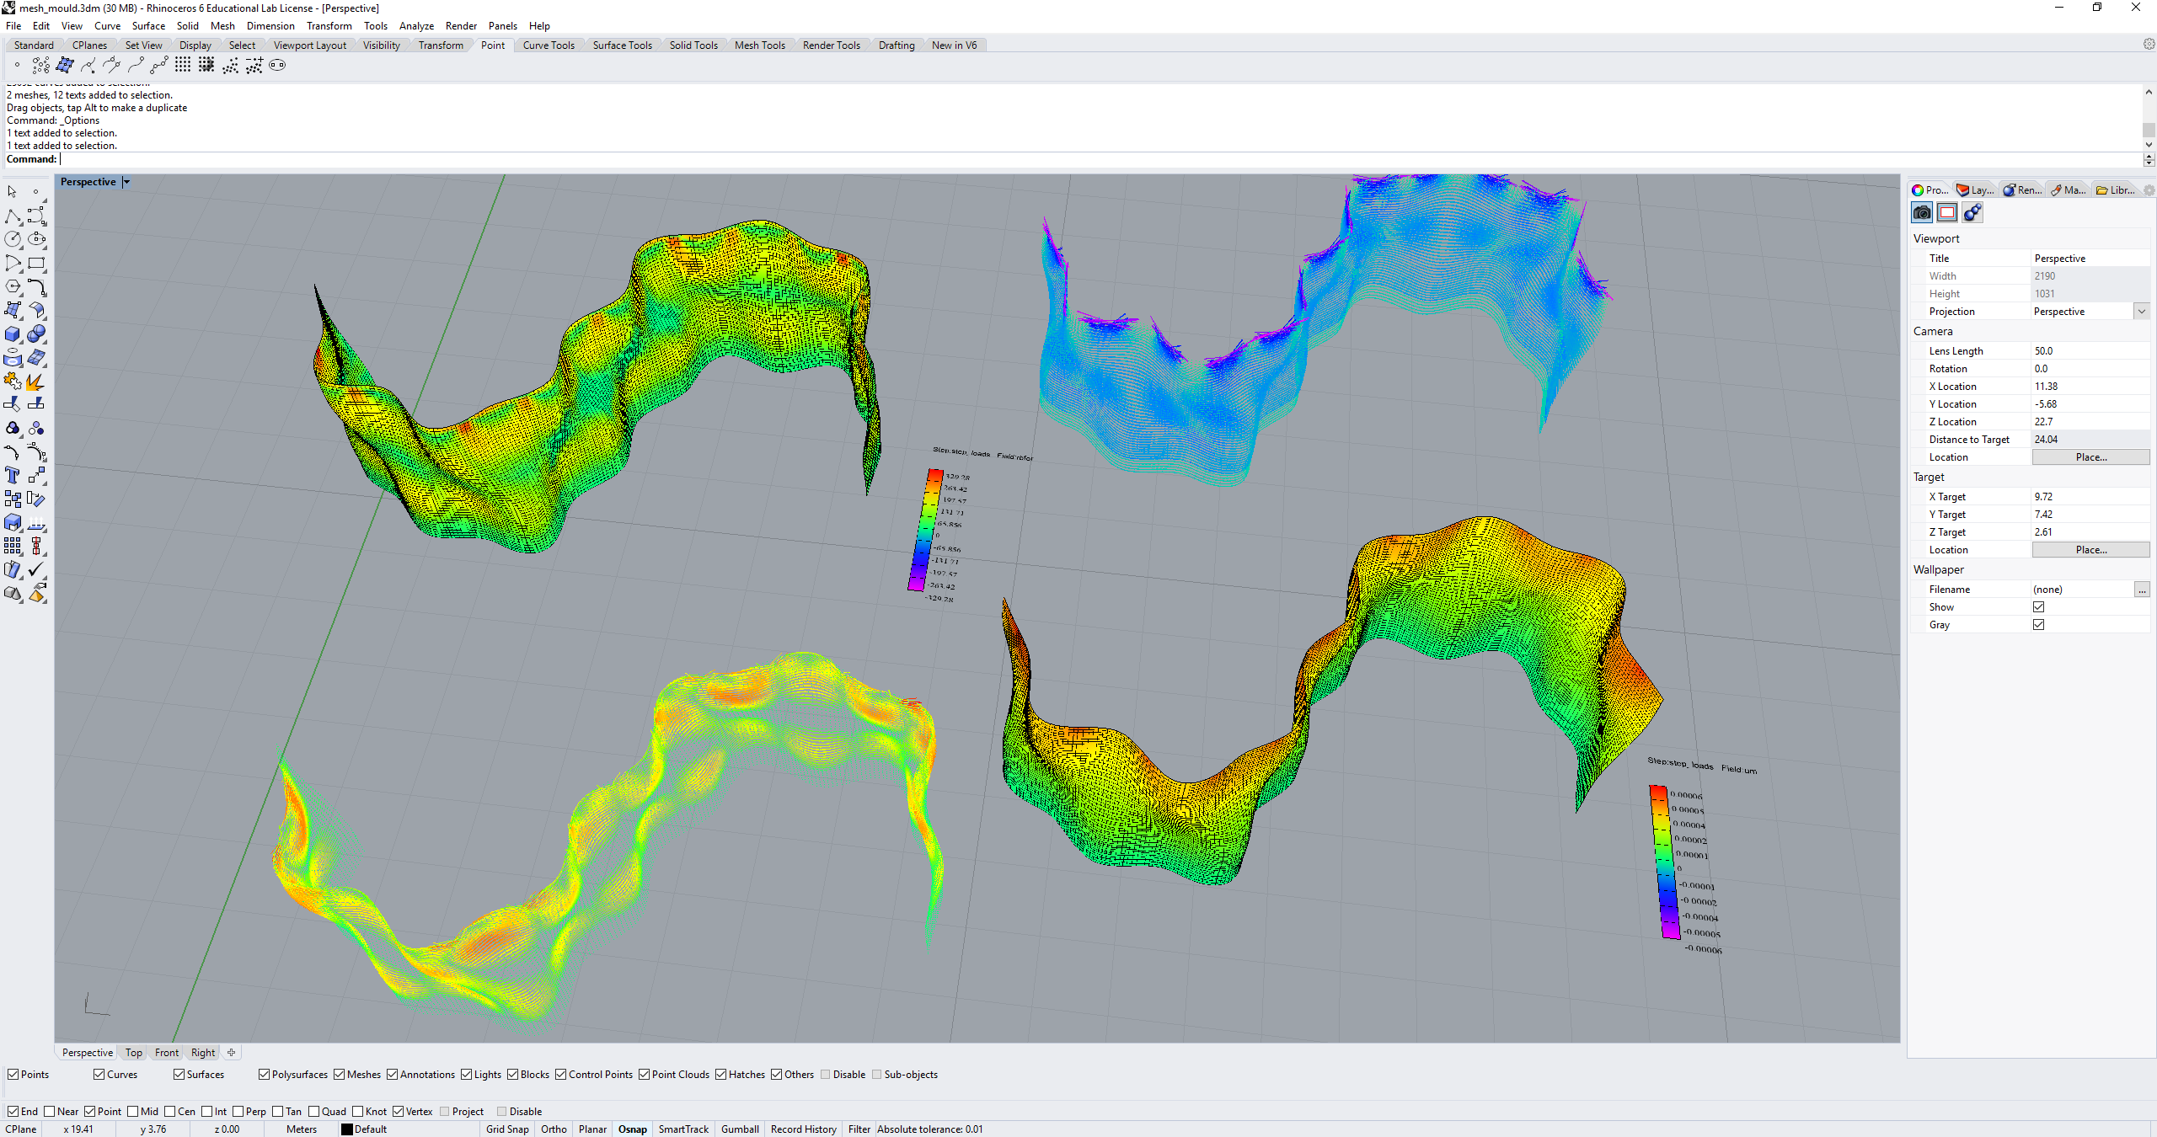
Task: Click the Explode tool icon
Action: 35,382
